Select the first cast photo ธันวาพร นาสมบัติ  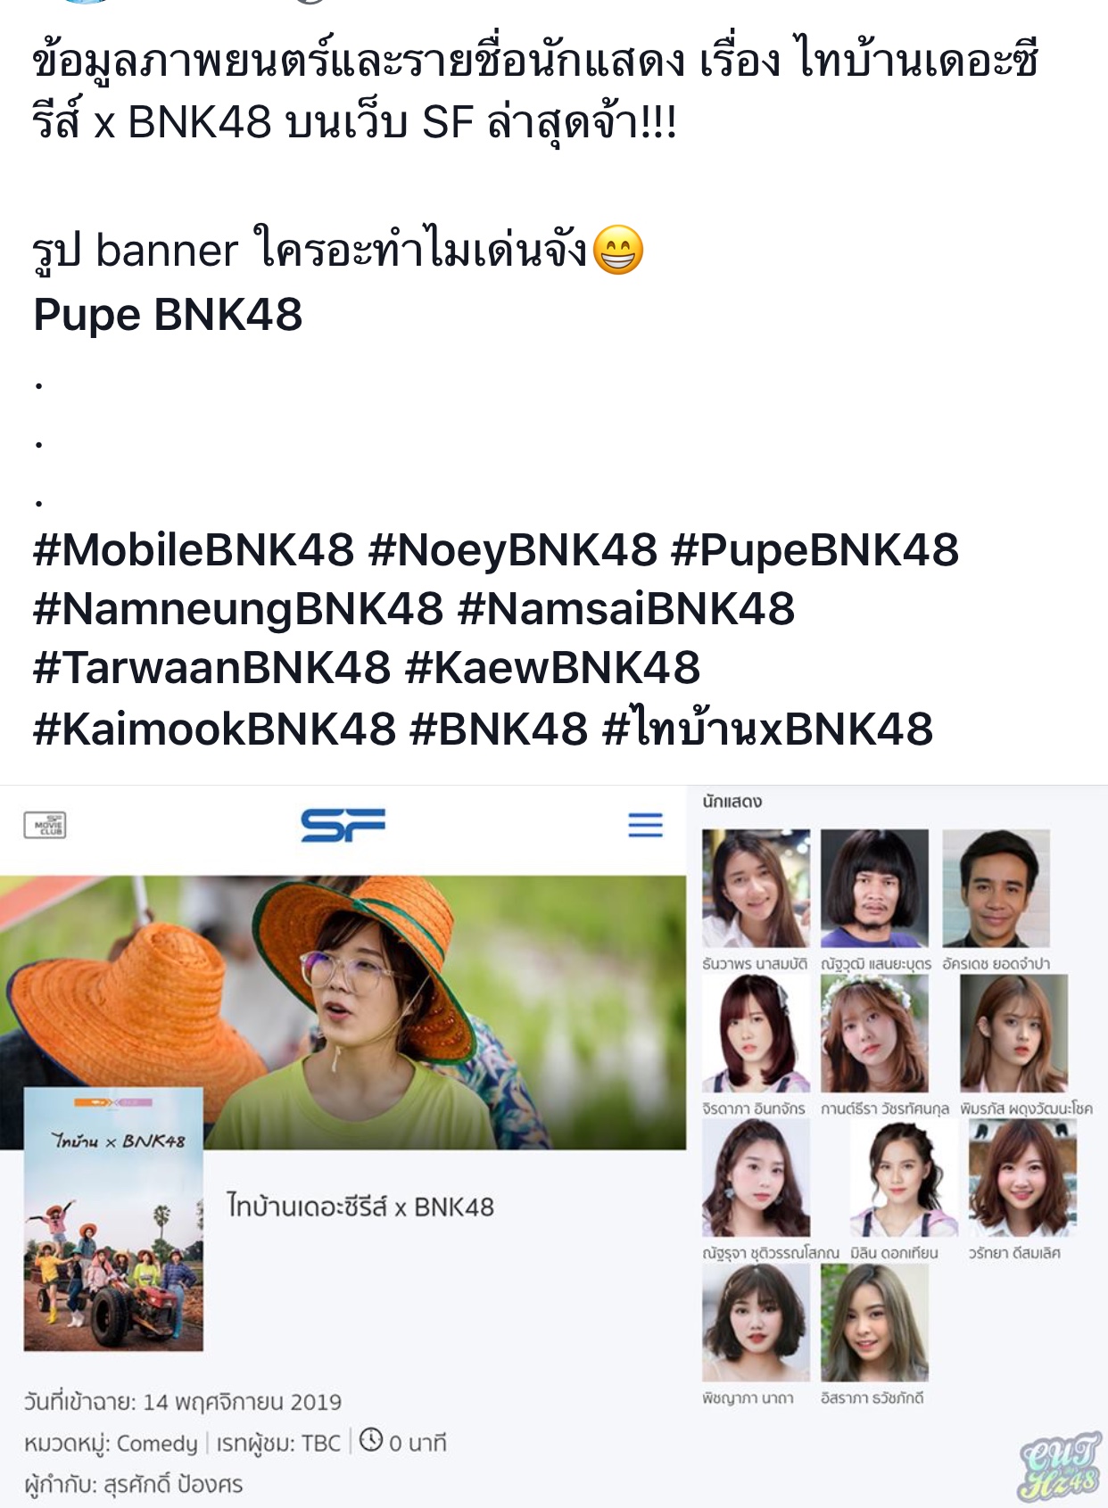756,888
